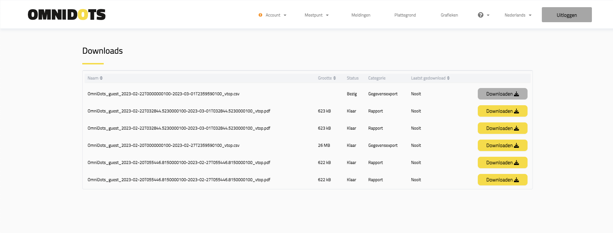Screen dimensions: 613x233
Task: Click the Status column header
Action: [352, 78]
